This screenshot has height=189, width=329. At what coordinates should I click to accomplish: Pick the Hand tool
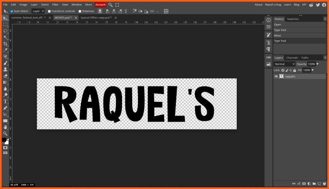pyautogui.click(x=5, y=127)
